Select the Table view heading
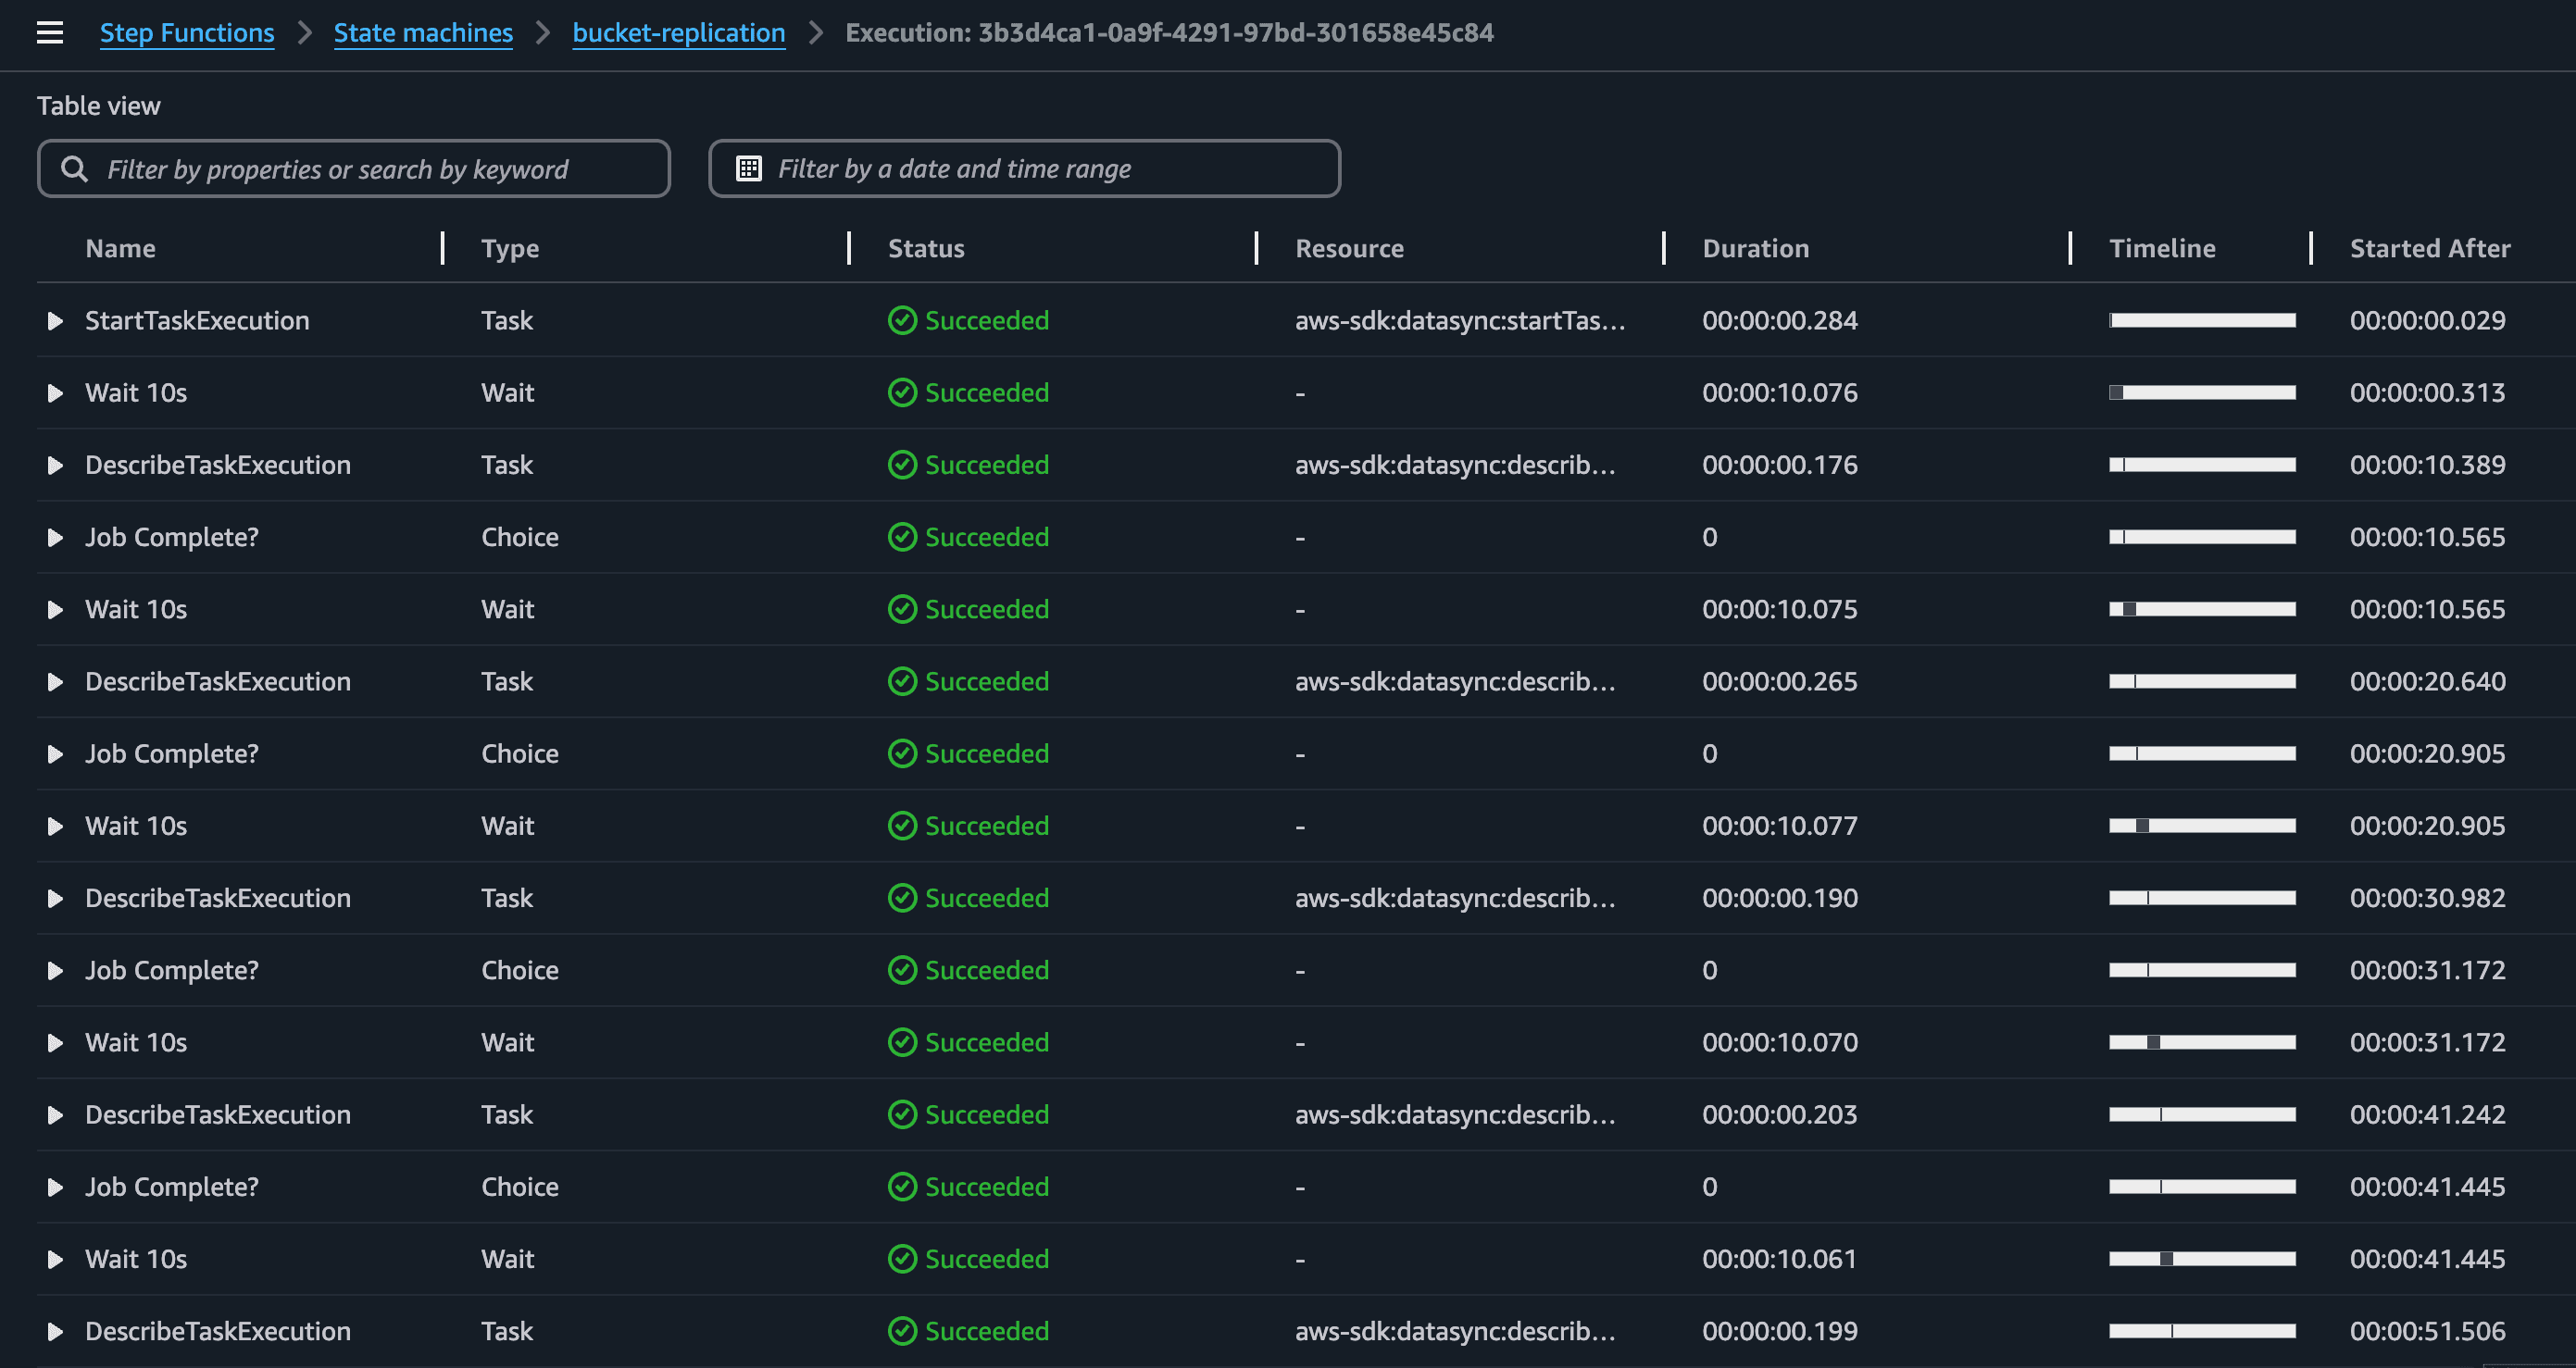Viewport: 2576px width, 1368px height. pyautogui.click(x=99, y=106)
